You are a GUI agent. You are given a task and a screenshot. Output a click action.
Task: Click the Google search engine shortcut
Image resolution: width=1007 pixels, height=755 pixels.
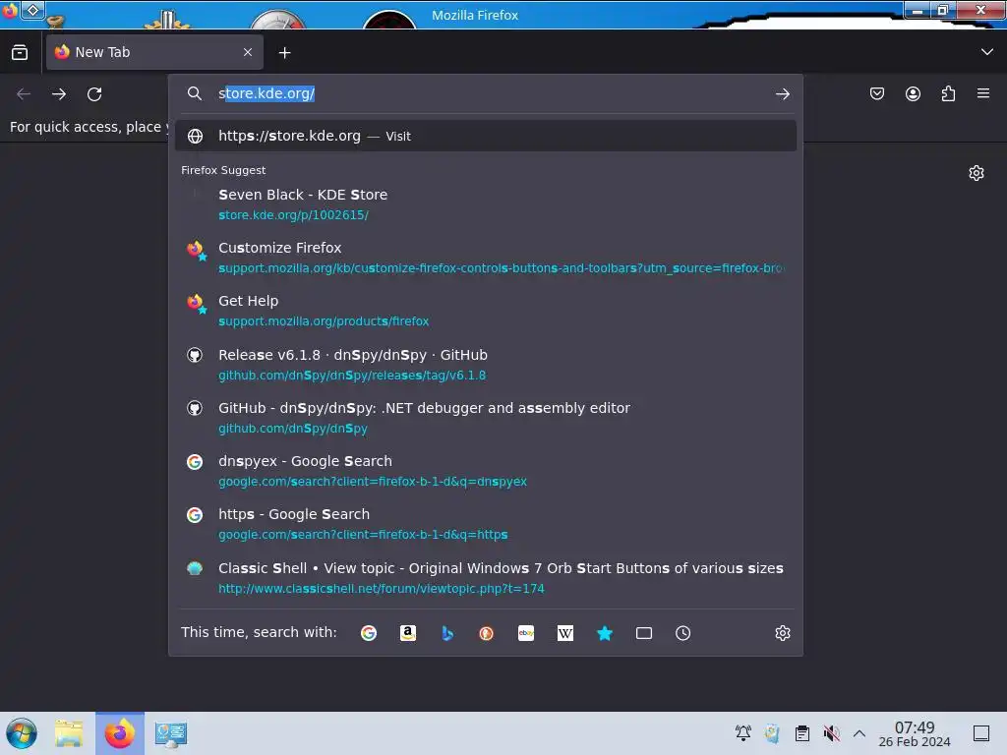tap(369, 633)
